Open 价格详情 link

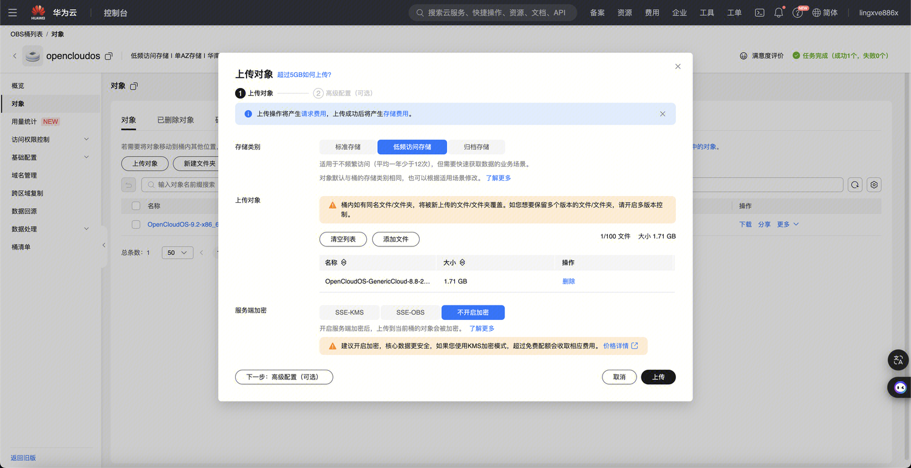coord(616,346)
